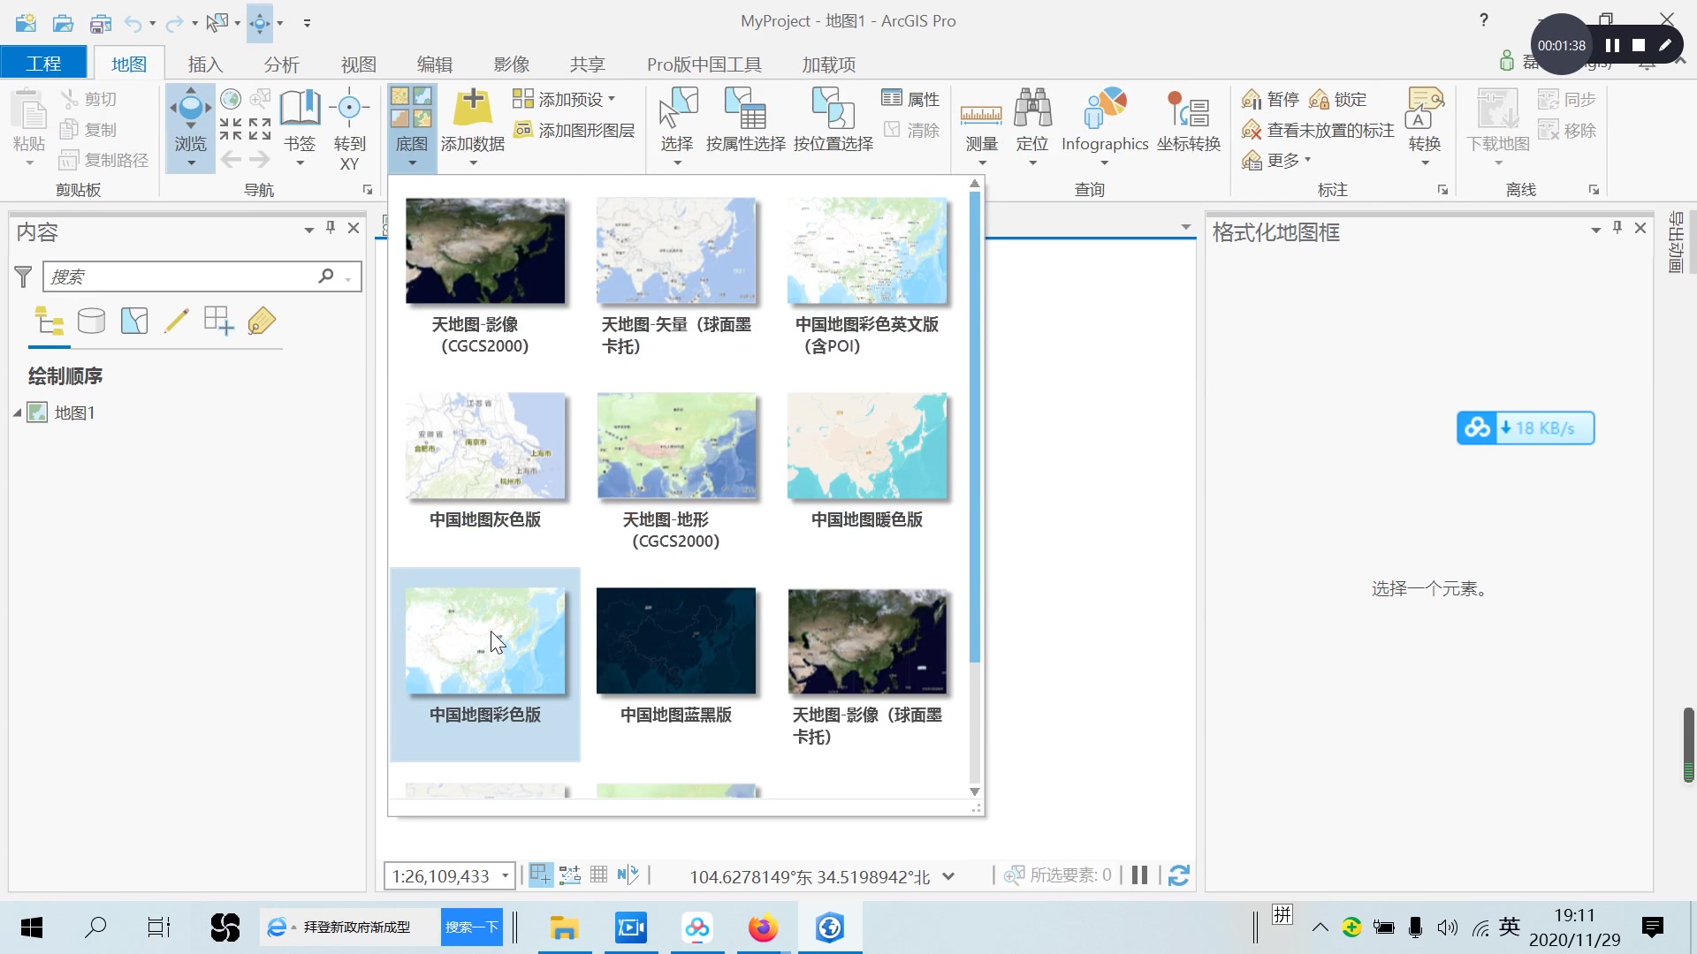The width and height of the screenshot is (1697, 954).
Task: Show the list by snapping icon
Action: (x=218, y=321)
